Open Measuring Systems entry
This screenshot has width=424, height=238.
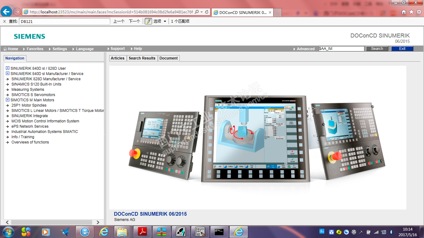28,90
